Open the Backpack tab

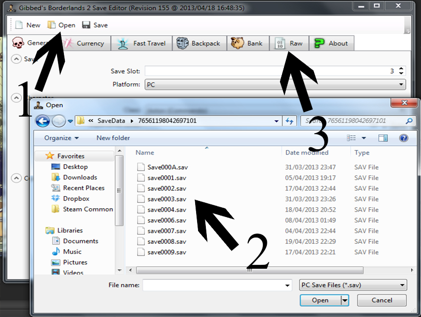pyautogui.click(x=200, y=43)
